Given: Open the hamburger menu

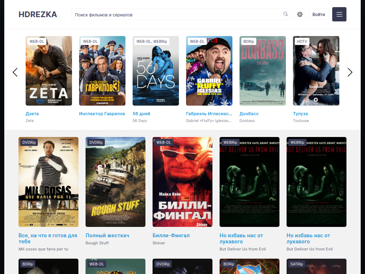Looking at the screenshot, I should [x=339, y=14].
